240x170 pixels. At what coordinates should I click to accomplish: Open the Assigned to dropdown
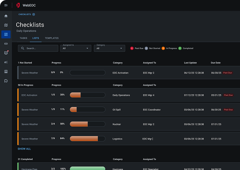pyautogui.click(x=76, y=48)
